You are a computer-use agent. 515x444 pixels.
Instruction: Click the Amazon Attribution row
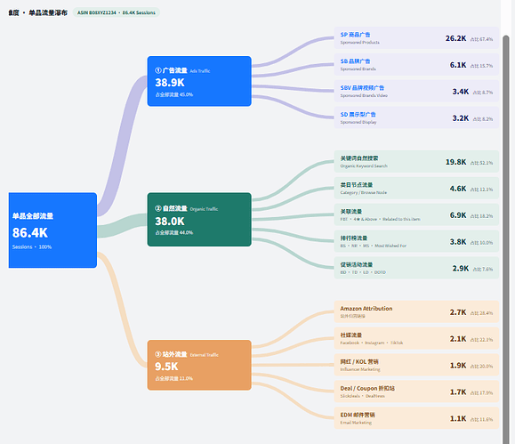[x=416, y=312]
